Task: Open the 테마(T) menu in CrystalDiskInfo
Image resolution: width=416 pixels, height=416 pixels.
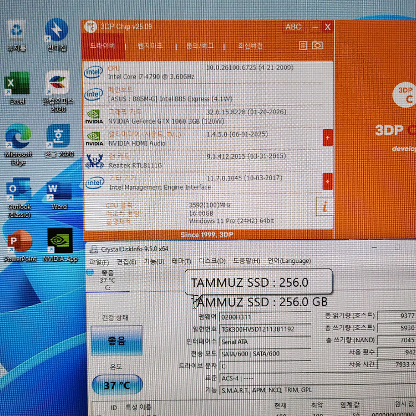Action: (181, 261)
